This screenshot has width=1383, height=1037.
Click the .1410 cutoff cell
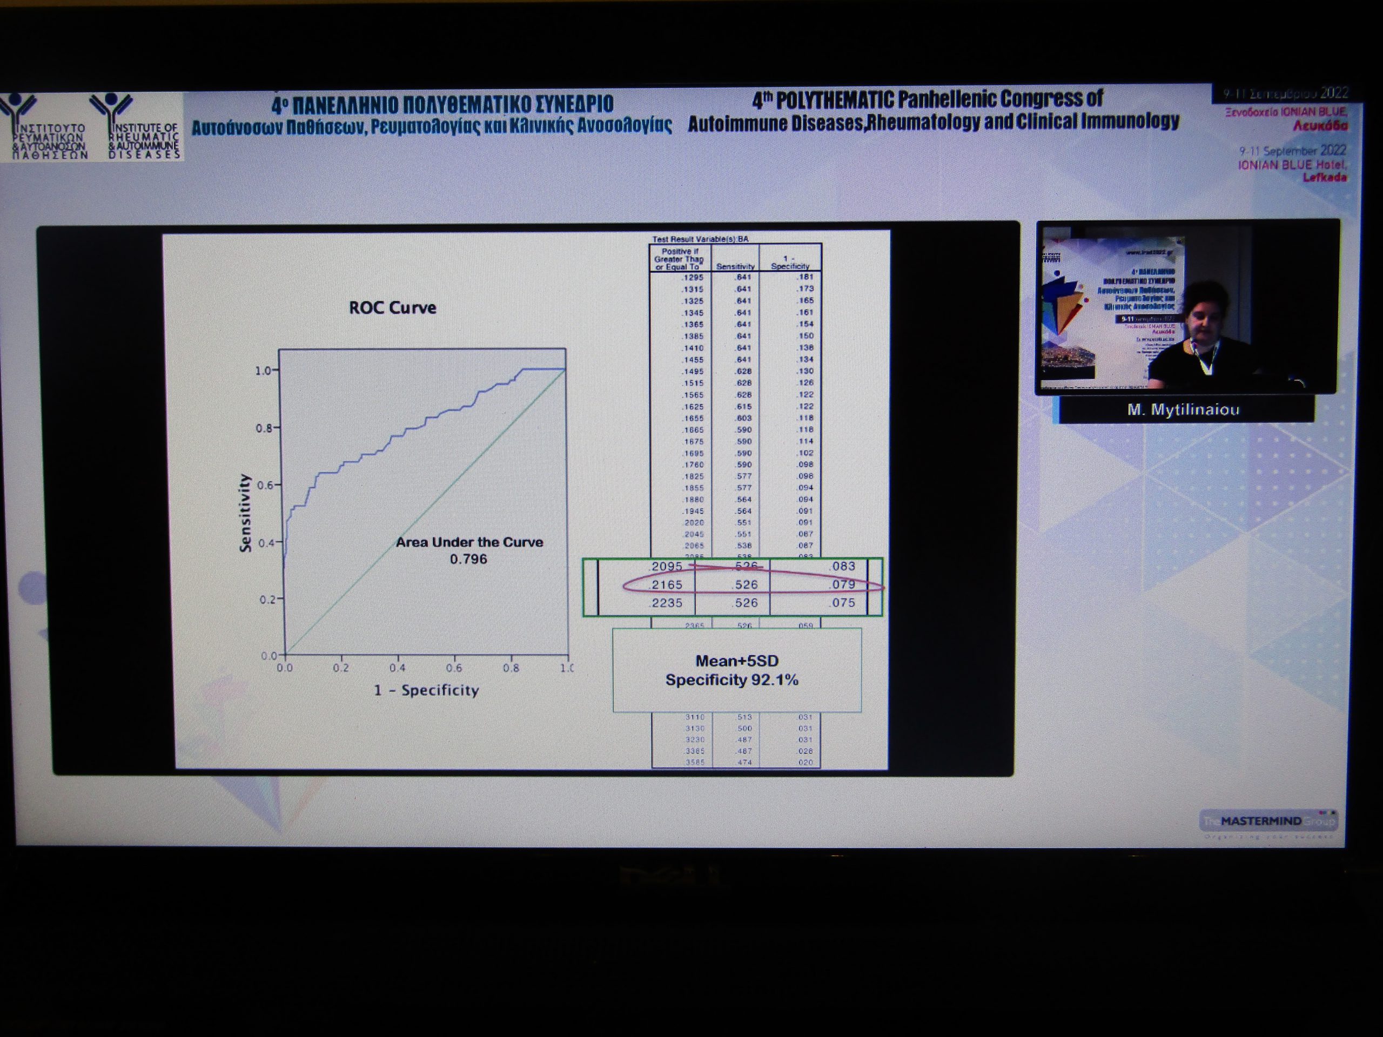[692, 348]
